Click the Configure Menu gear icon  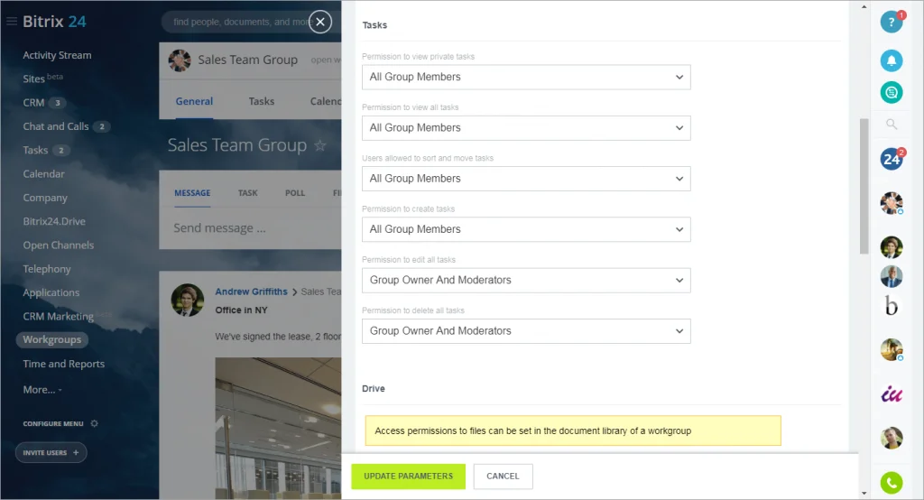pyautogui.click(x=94, y=423)
